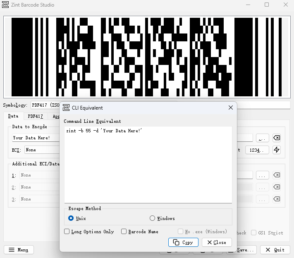
Task: Select the Windows escape method
Action: (152, 218)
